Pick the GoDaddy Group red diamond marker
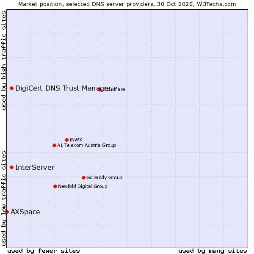The height and width of the screenshot is (254, 254). pyautogui.click(x=83, y=177)
